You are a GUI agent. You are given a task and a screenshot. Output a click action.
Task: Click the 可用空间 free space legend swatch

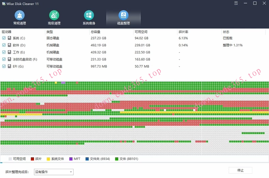click(10, 159)
